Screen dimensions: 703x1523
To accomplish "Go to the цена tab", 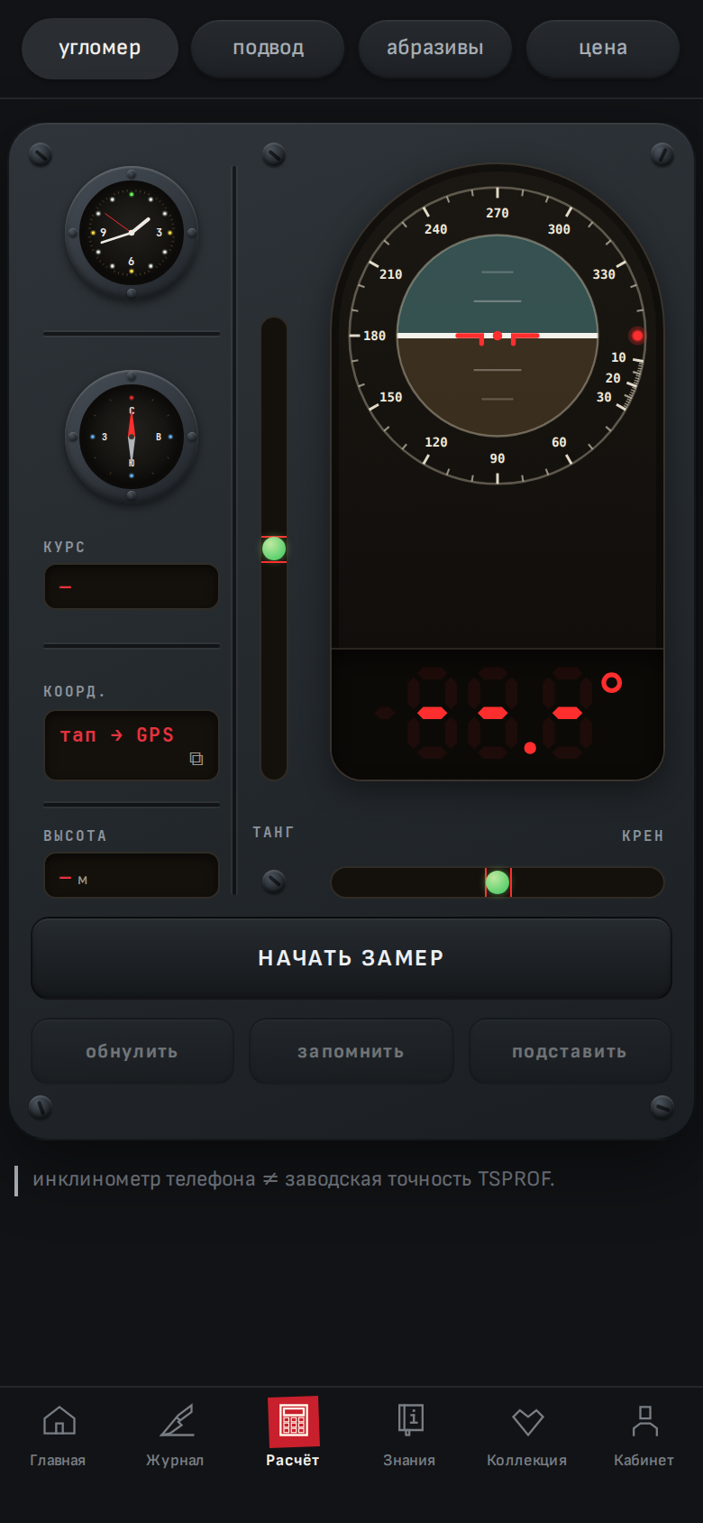I will tap(603, 48).
